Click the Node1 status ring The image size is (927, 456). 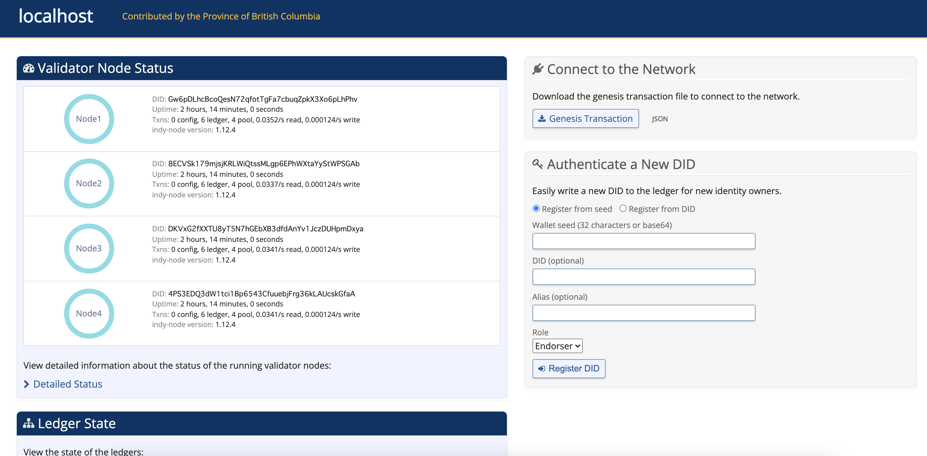coord(89,119)
